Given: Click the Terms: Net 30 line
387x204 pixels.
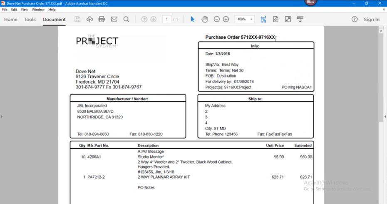Looking at the screenshot, I should (x=224, y=70).
